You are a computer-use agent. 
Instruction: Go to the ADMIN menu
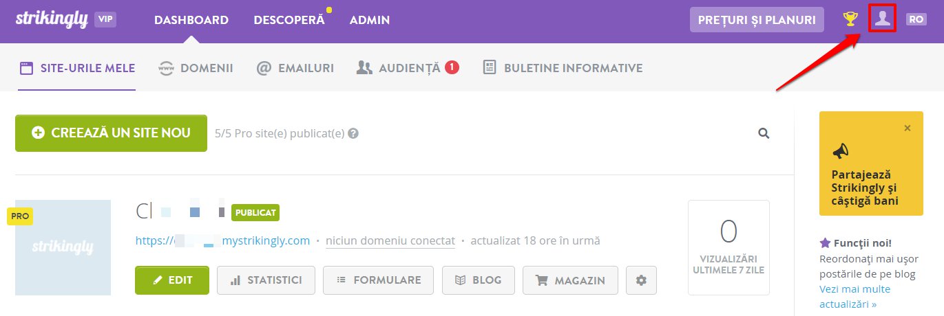point(370,20)
